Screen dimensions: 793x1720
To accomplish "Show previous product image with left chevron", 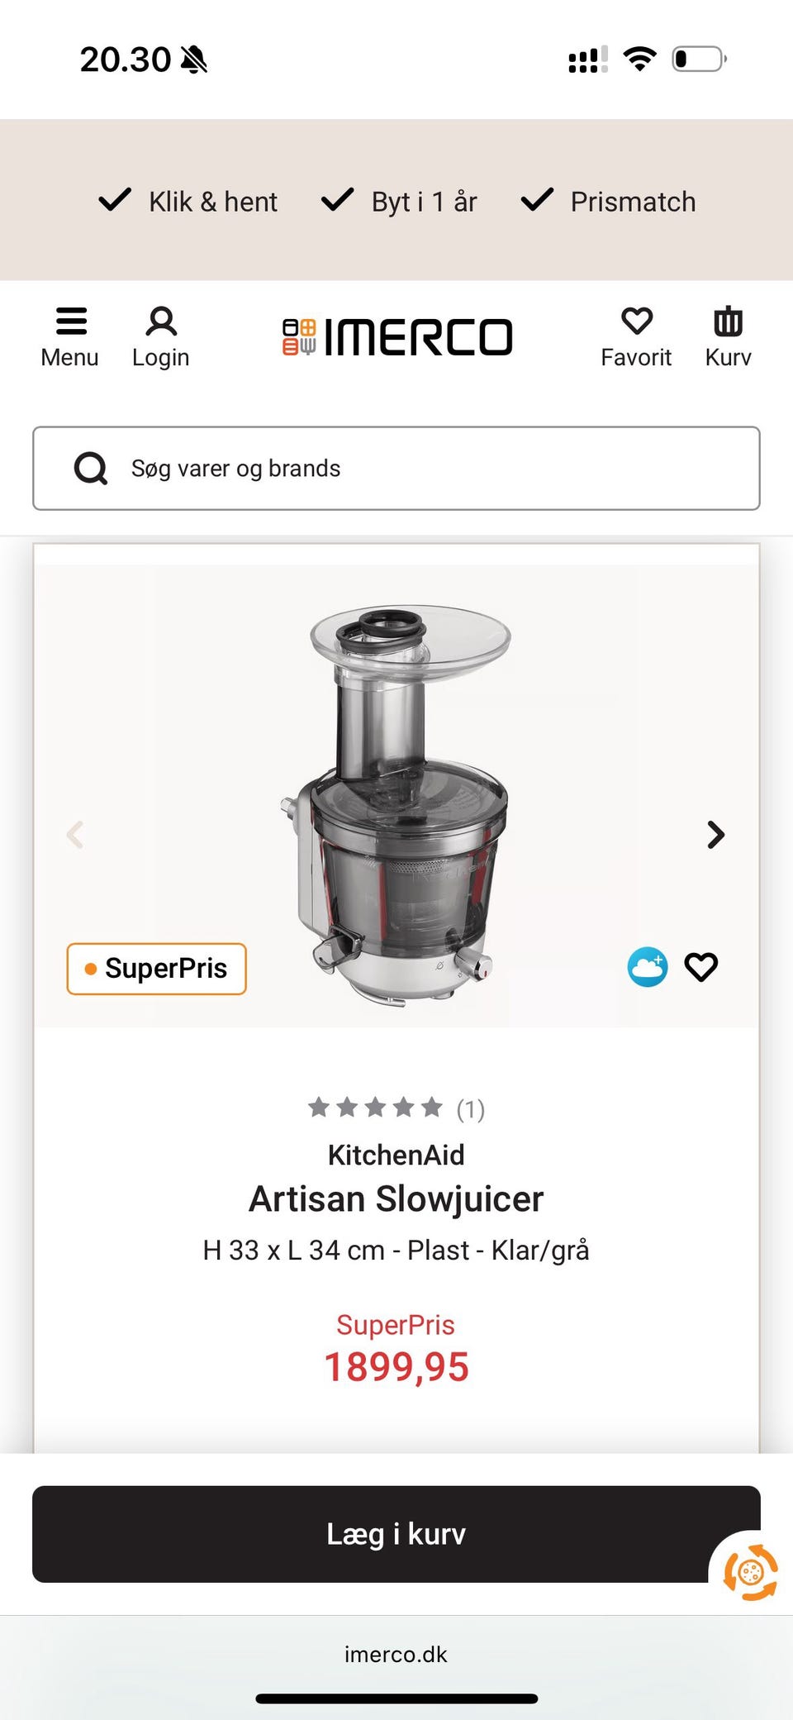I will tap(75, 835).
